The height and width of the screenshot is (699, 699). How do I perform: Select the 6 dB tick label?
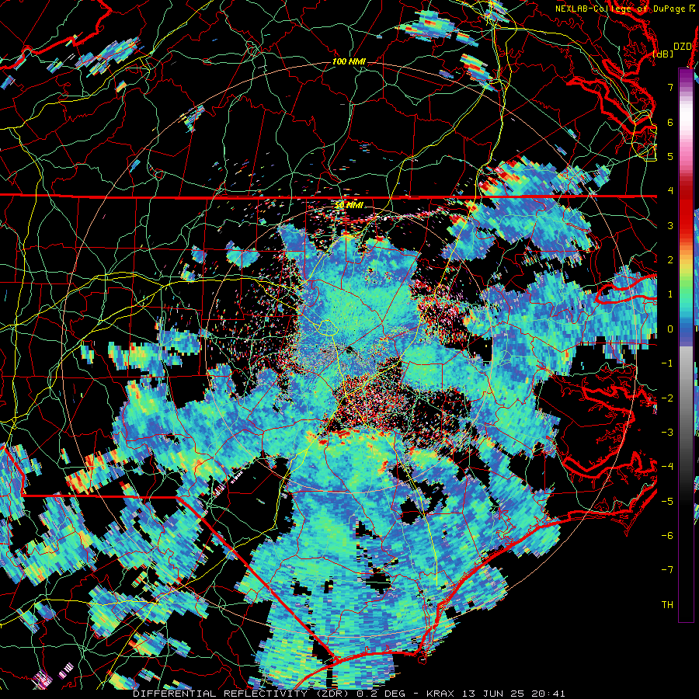coord(670,122)
